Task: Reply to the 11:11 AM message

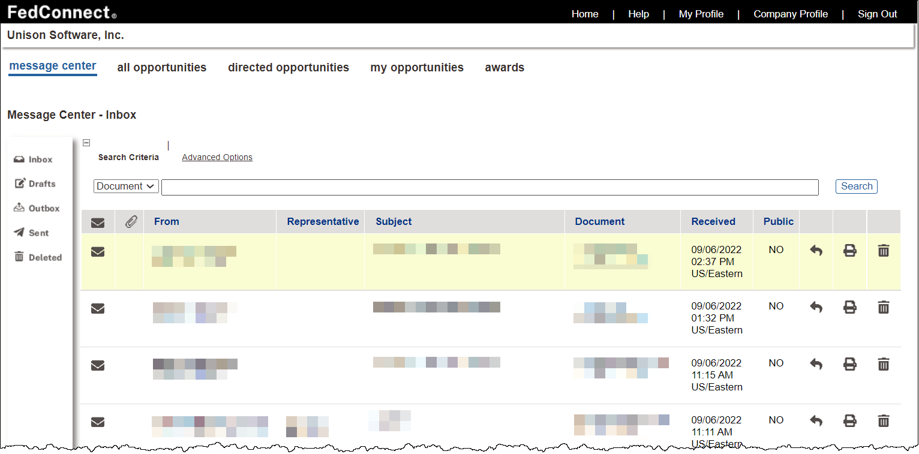Action: pos(816,420)
